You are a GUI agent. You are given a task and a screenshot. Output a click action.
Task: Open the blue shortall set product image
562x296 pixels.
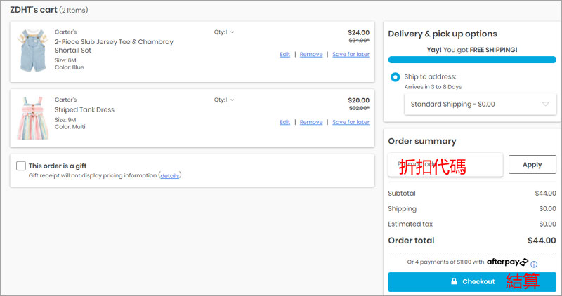(x=33, y=51)
